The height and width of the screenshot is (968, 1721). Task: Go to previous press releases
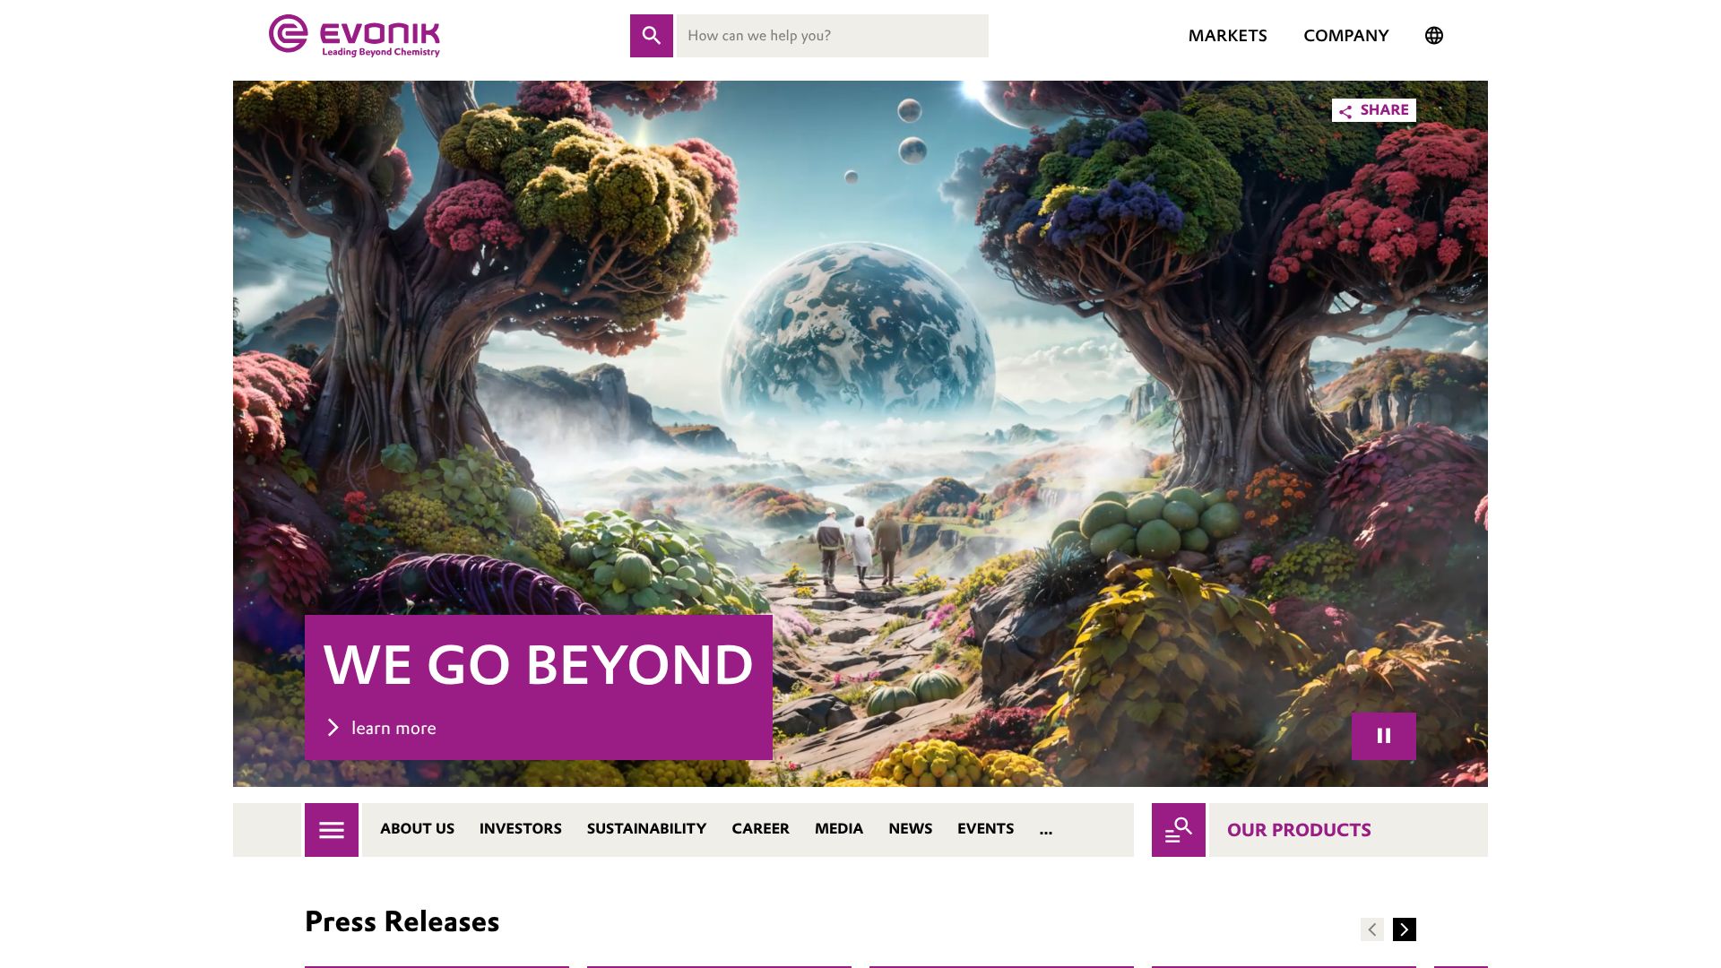[1372, 929]
